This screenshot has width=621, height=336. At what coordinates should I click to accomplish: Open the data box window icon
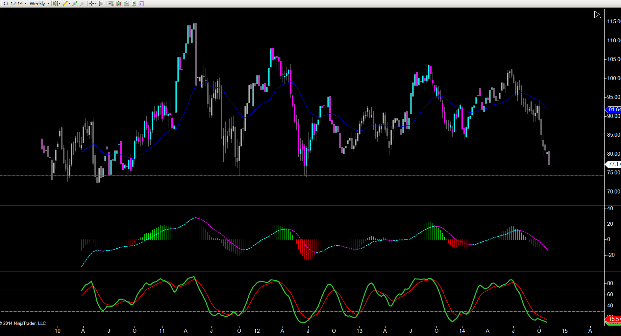tap(141, 3)
